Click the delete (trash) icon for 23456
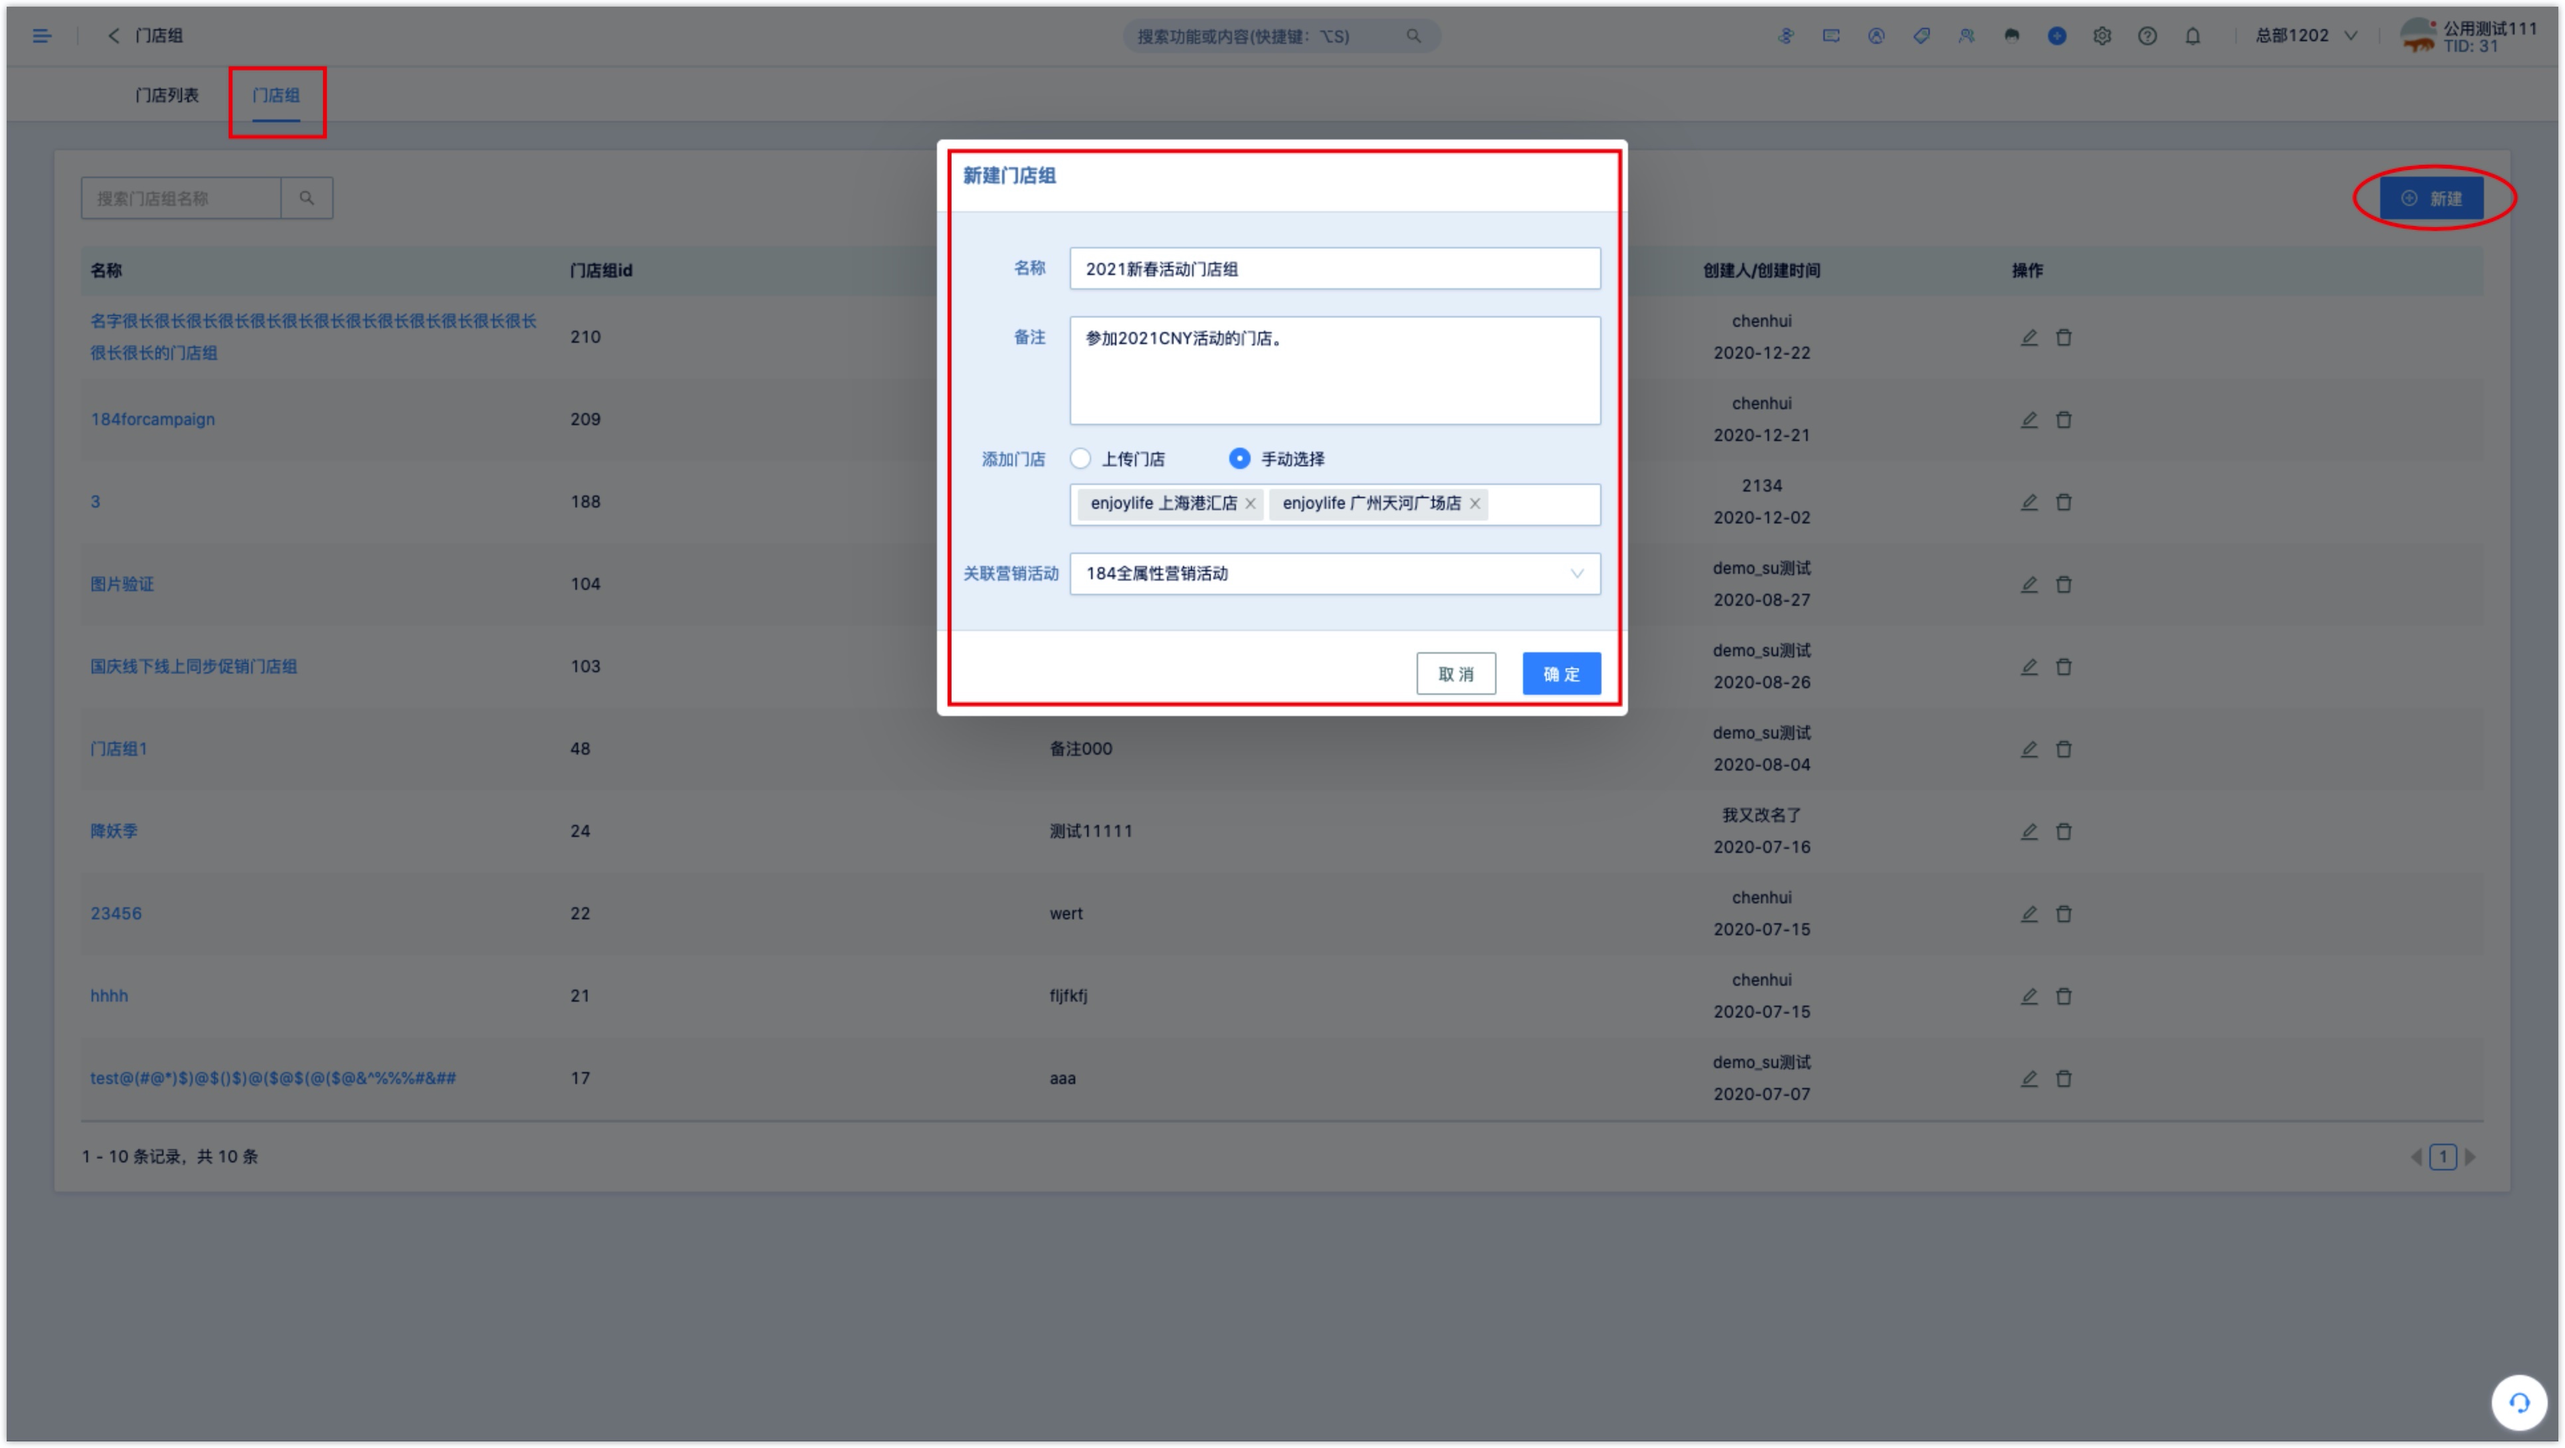 click(2065, 913)
